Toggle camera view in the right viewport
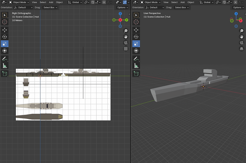 241,43
